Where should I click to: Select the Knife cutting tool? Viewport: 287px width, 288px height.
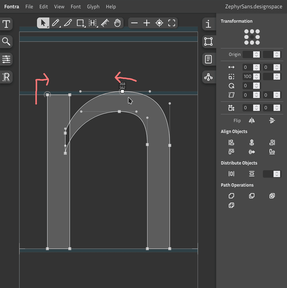[x=68, y=23]
